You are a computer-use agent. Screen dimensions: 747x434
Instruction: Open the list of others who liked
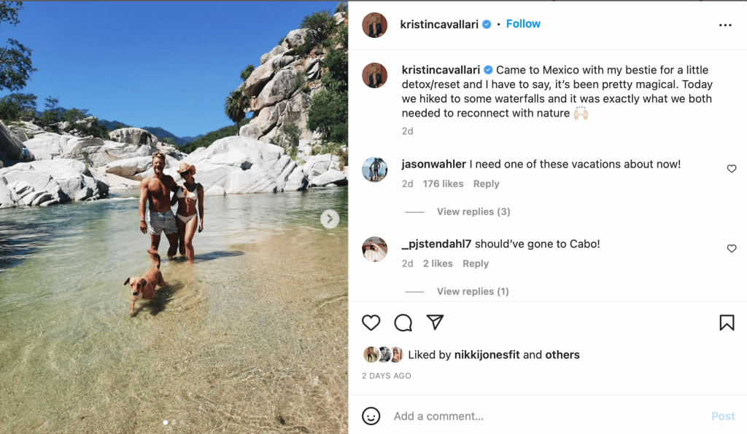562,355
